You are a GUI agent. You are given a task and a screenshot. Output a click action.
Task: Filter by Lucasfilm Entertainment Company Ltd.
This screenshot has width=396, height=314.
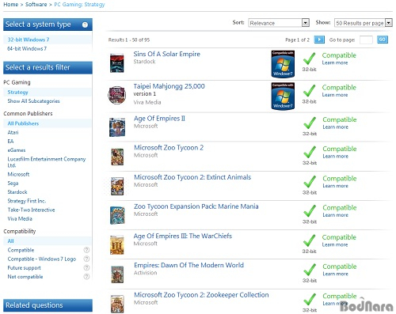47,162
